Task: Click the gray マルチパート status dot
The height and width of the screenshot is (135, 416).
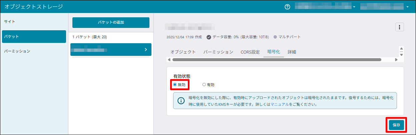Action: (275, 37)
